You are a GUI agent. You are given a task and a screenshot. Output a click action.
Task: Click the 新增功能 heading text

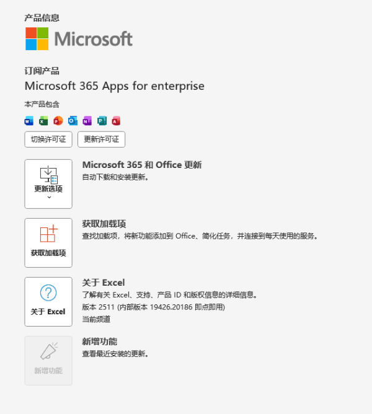pos(99,341)
